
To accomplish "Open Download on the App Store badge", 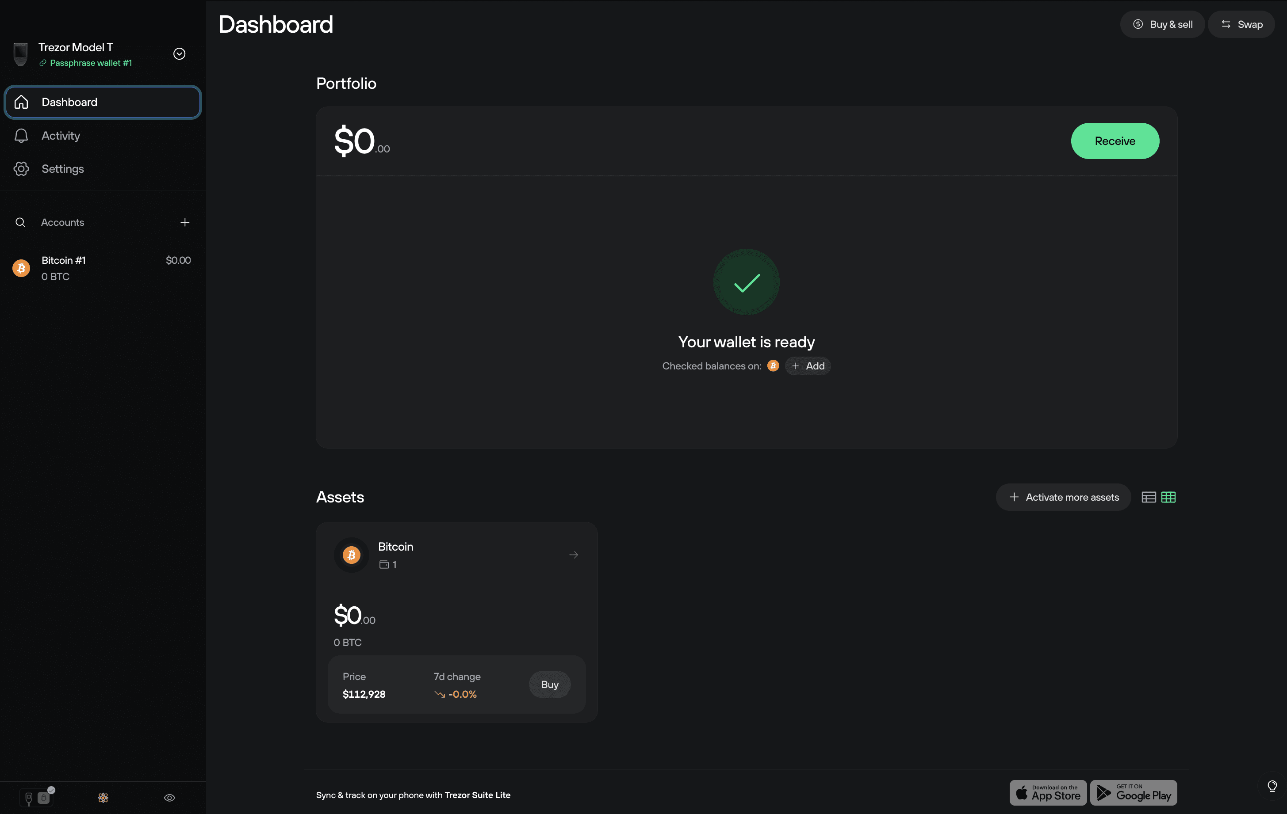I will coord(1048,793).
